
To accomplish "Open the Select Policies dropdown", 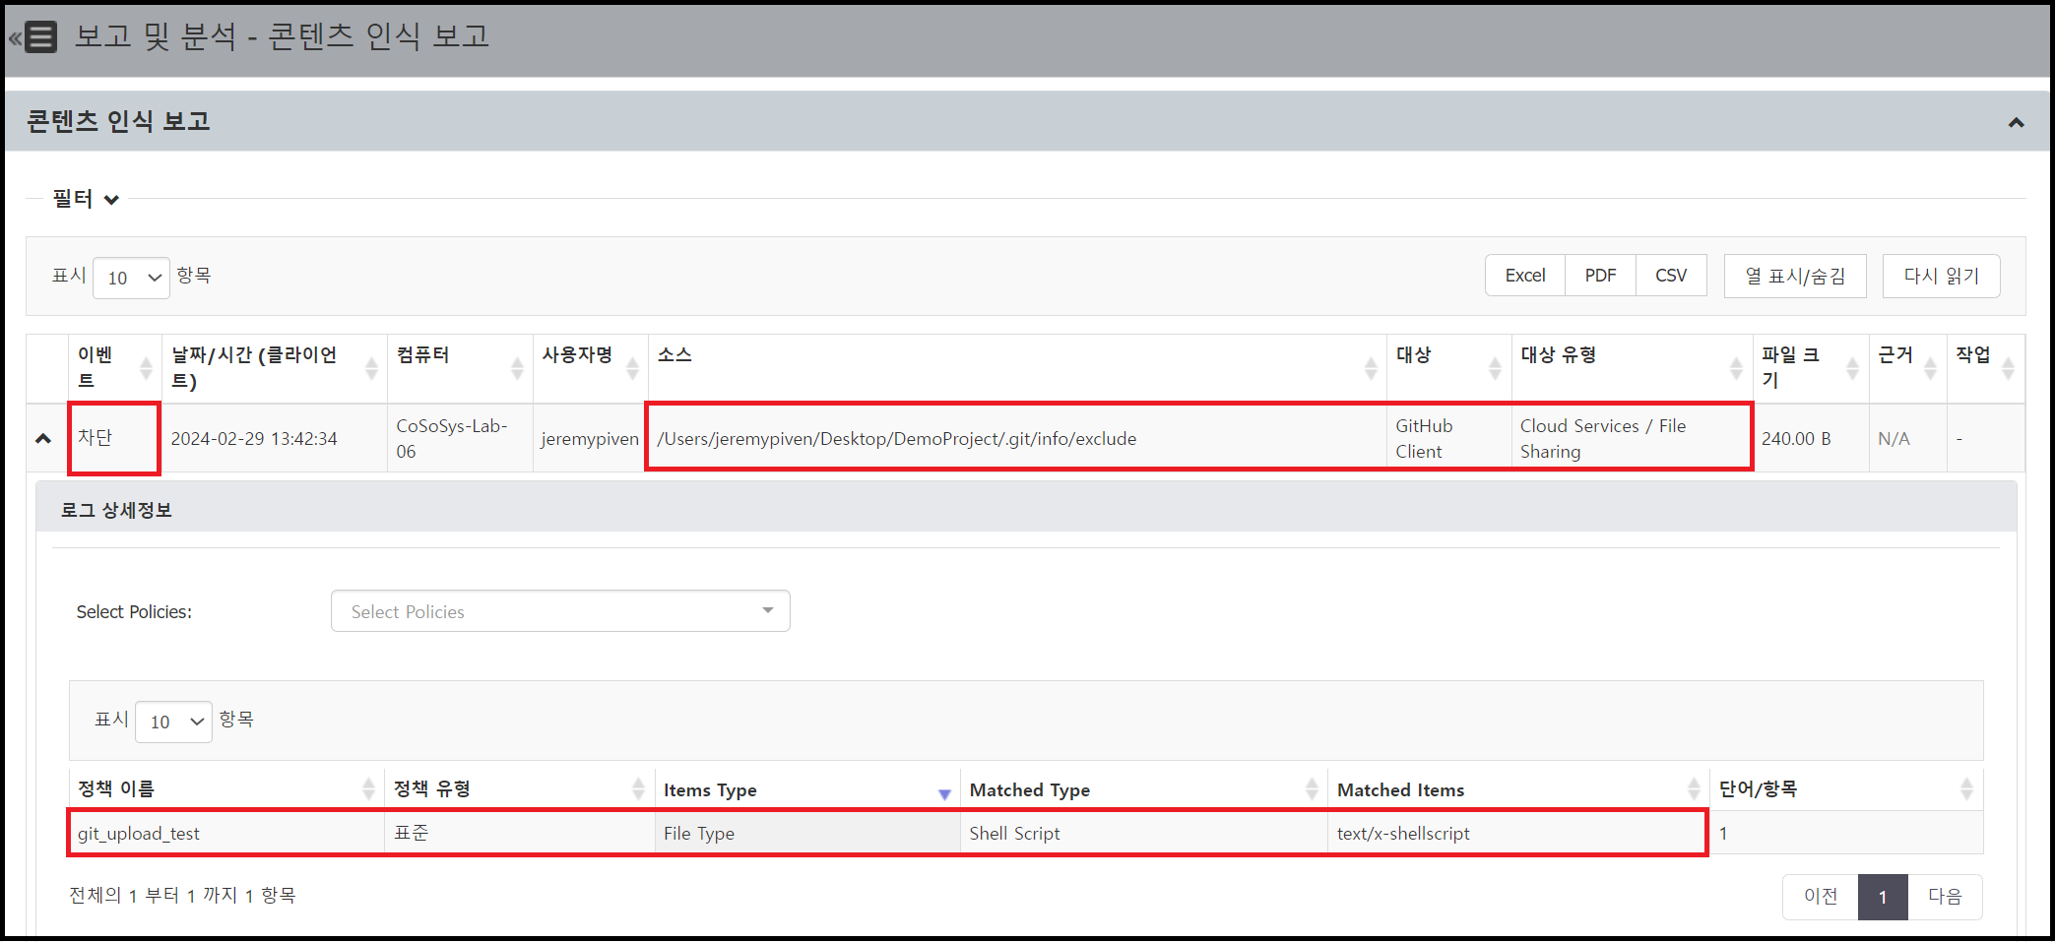I will (x=560, y=611).
